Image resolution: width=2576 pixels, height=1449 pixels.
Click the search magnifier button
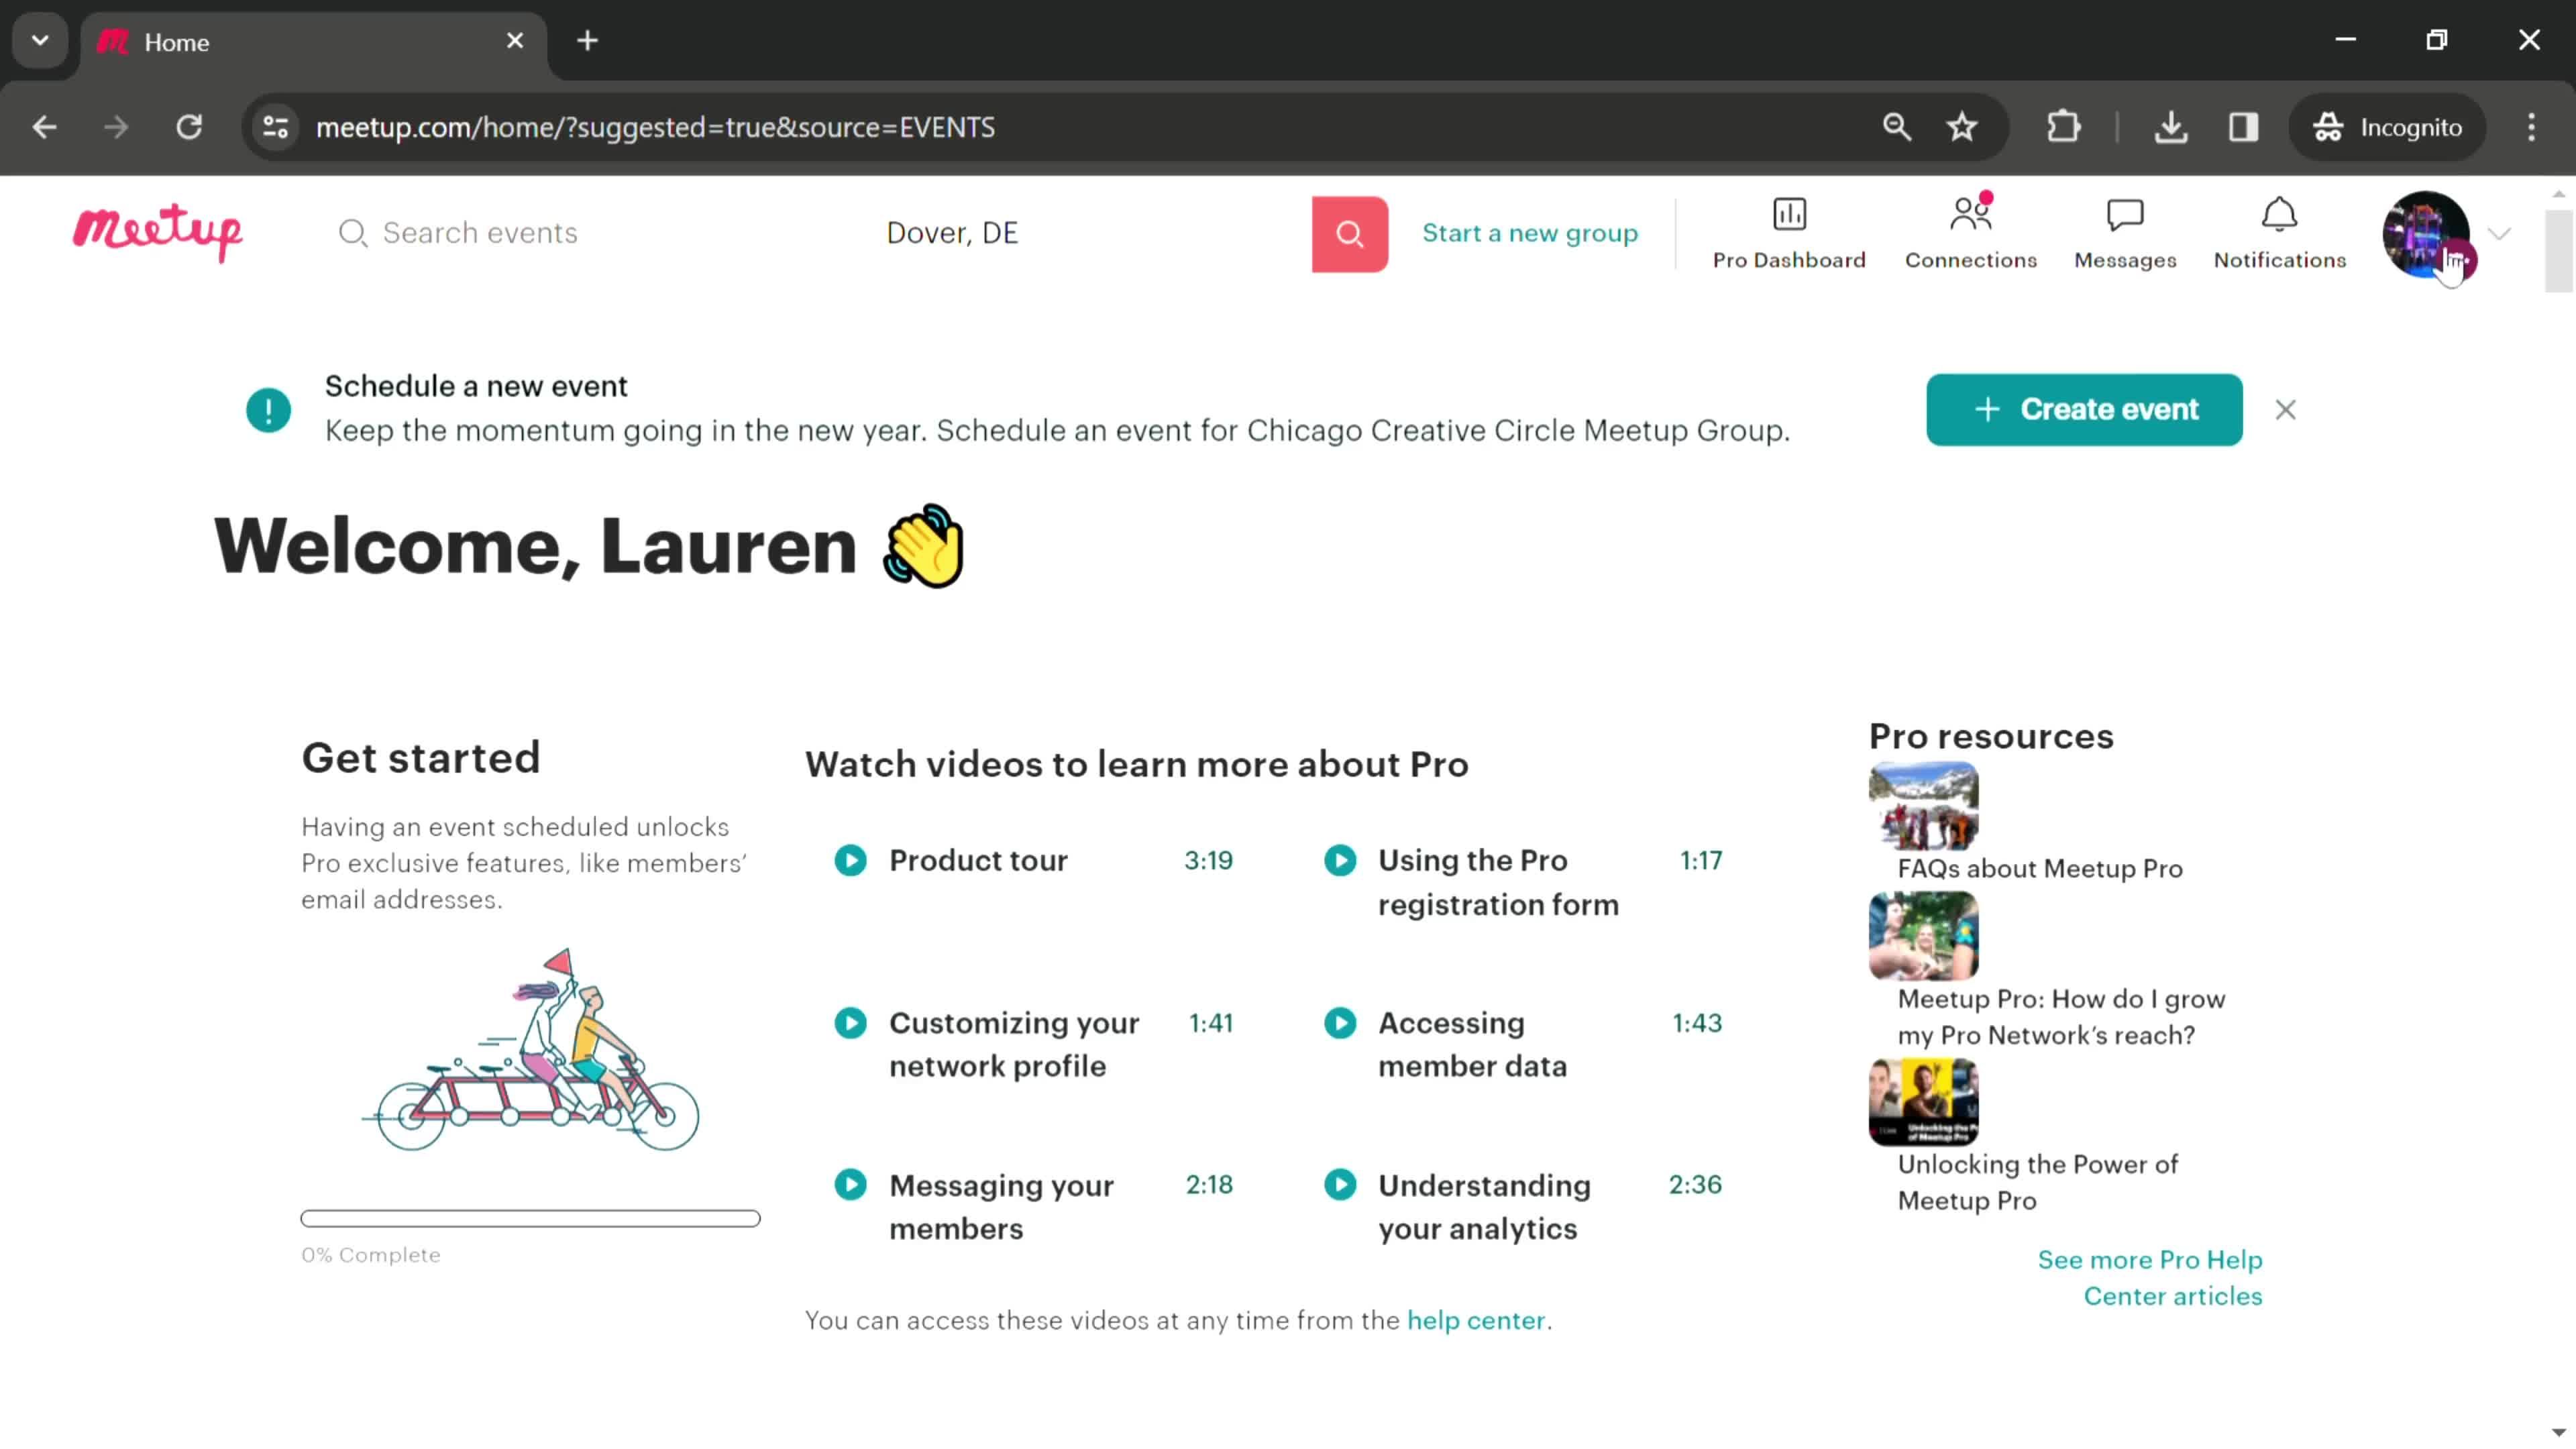pos(1350,231)
